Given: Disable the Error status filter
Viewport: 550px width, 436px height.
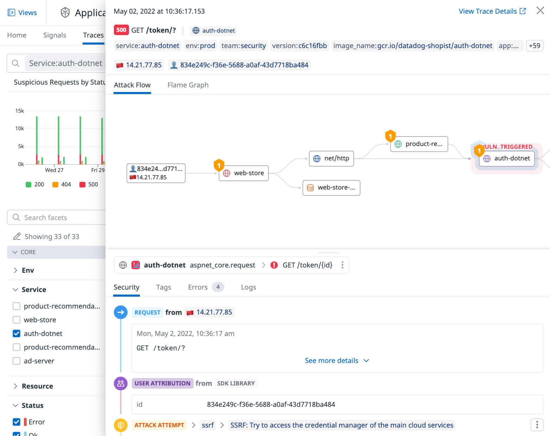Looking at the screenshot, I should (x=16, y=422).
